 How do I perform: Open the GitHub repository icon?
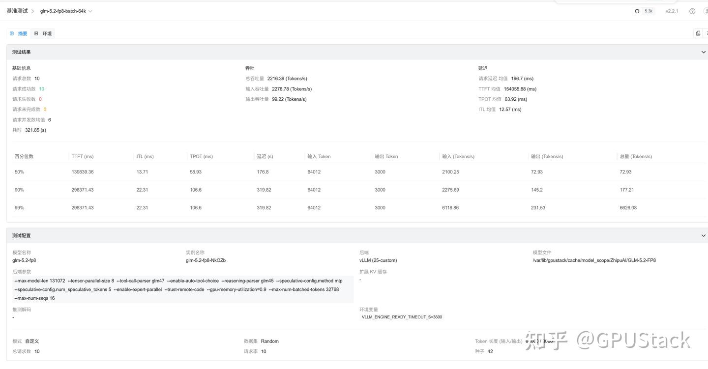(x=637, y=11)
